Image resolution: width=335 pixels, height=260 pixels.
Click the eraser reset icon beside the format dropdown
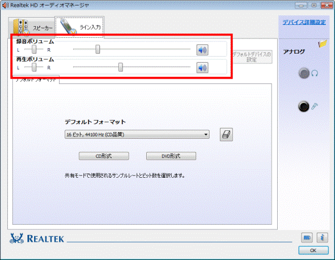point(226,135)
